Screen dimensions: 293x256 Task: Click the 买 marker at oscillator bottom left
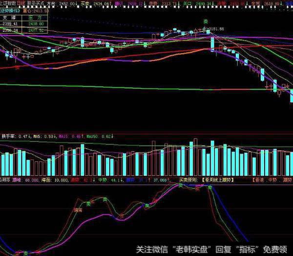click(x=25, y=252)
